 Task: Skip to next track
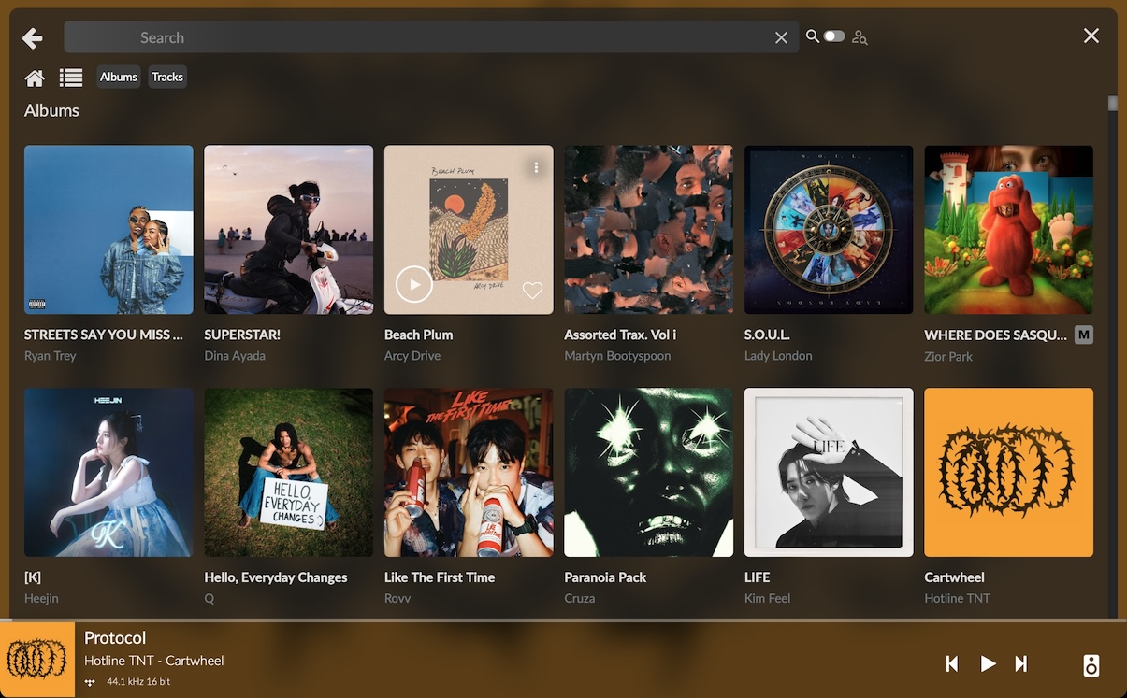tap(1021, 663)
